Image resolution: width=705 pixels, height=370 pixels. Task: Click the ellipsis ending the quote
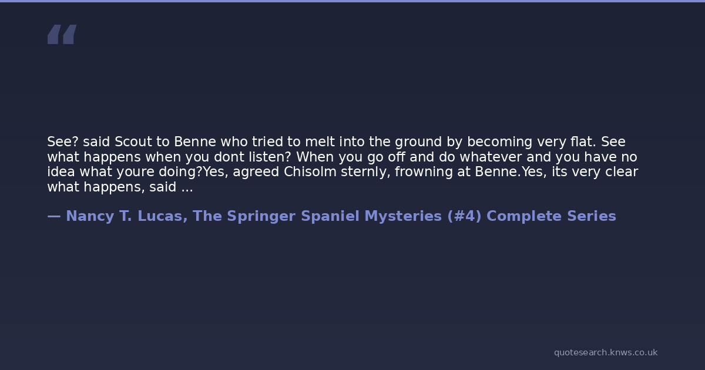[187, 187]
